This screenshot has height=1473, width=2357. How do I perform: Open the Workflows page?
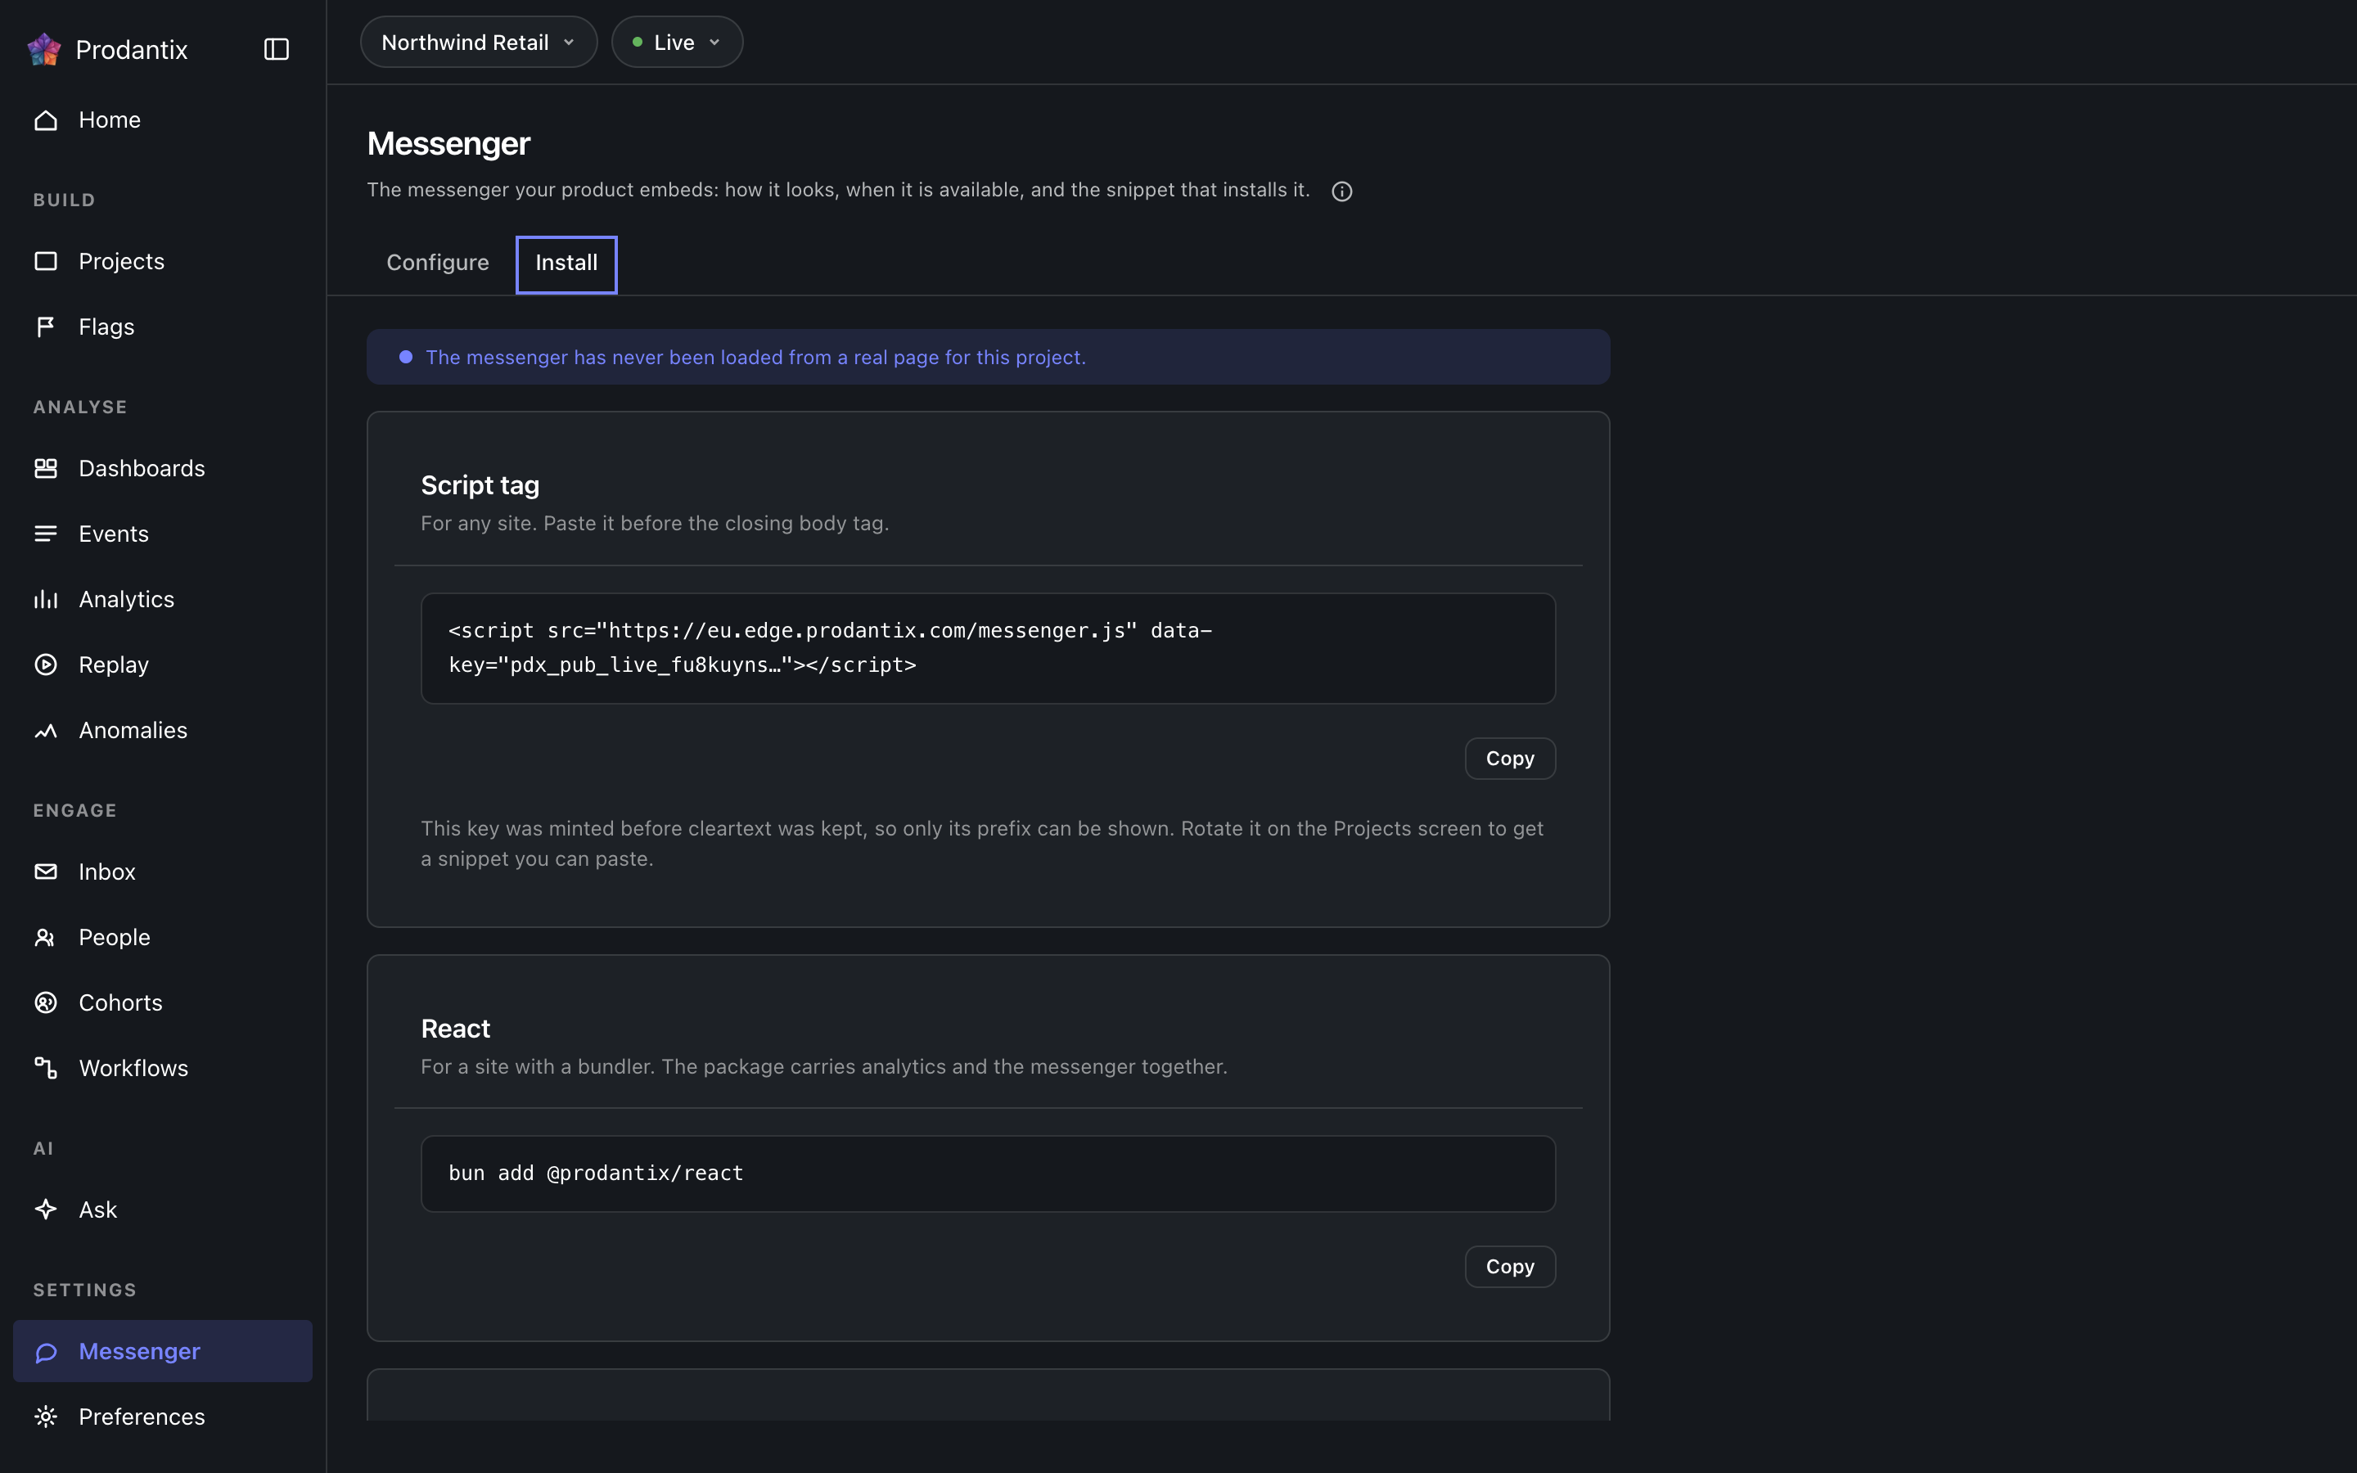[163, 1068]
